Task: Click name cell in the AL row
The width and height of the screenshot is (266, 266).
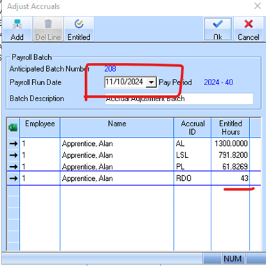Action: coord(117,143)
